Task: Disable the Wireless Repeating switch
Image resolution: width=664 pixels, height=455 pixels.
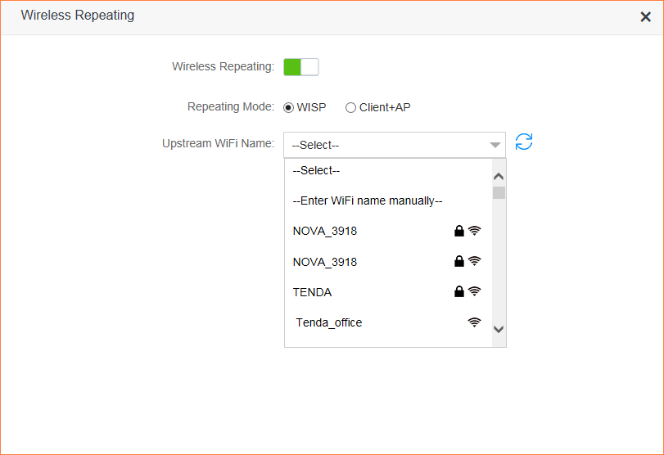Action: pyautogui.click(x=300, y=67)
